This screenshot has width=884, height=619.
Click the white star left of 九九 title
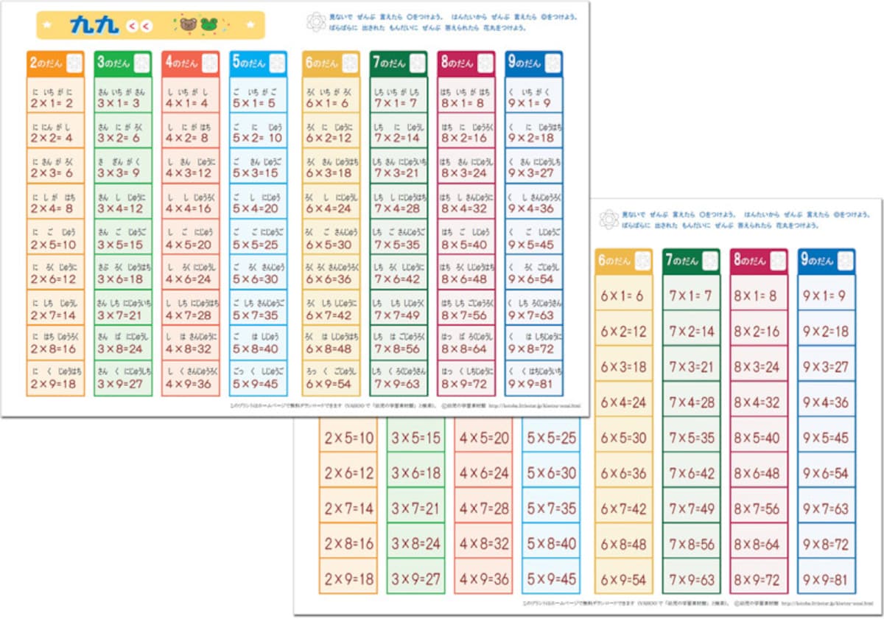click(48, 25)
